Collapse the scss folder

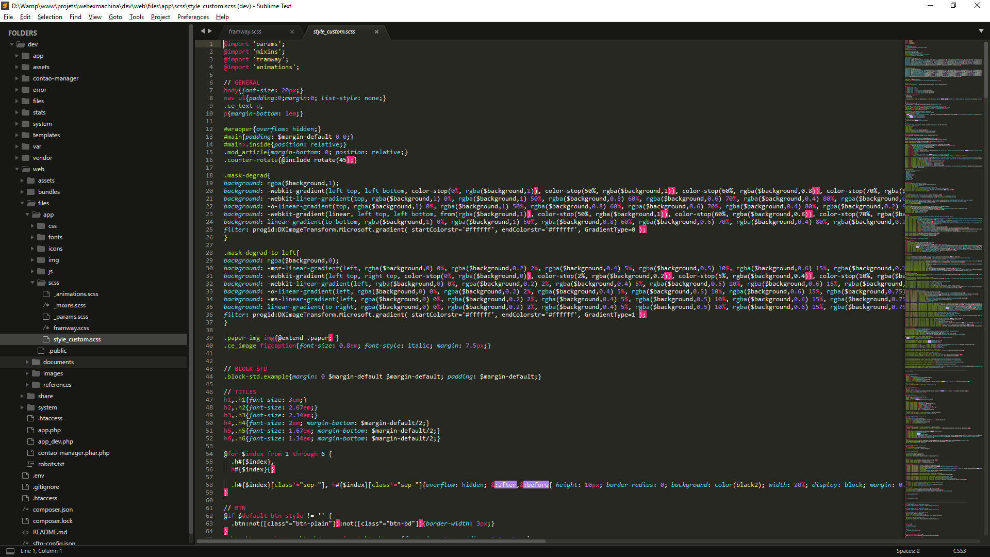click(32, 283)
